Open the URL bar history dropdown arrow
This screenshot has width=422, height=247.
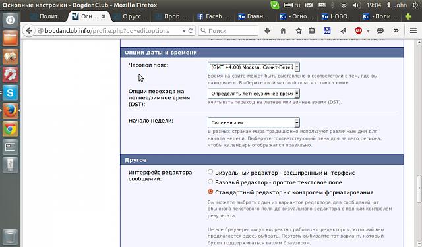coord(184,31)
